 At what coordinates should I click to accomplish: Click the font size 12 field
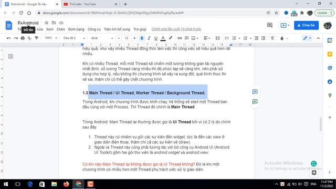coord(127,38)
